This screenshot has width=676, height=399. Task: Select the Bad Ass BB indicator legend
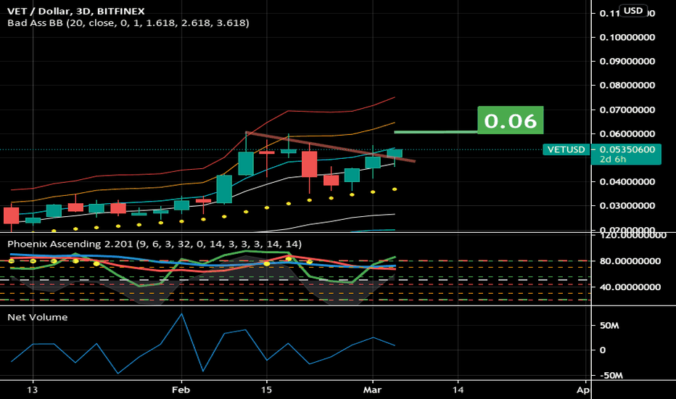(128, 23)
